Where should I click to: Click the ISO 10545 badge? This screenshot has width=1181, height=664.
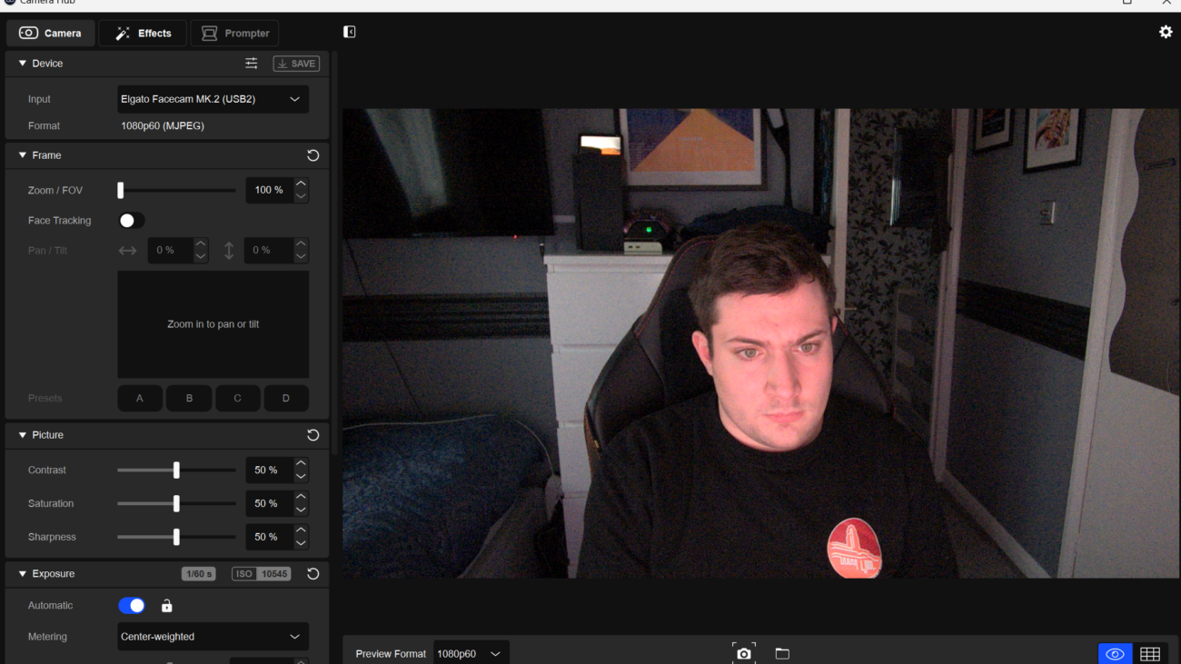click(x=262, y=574)
